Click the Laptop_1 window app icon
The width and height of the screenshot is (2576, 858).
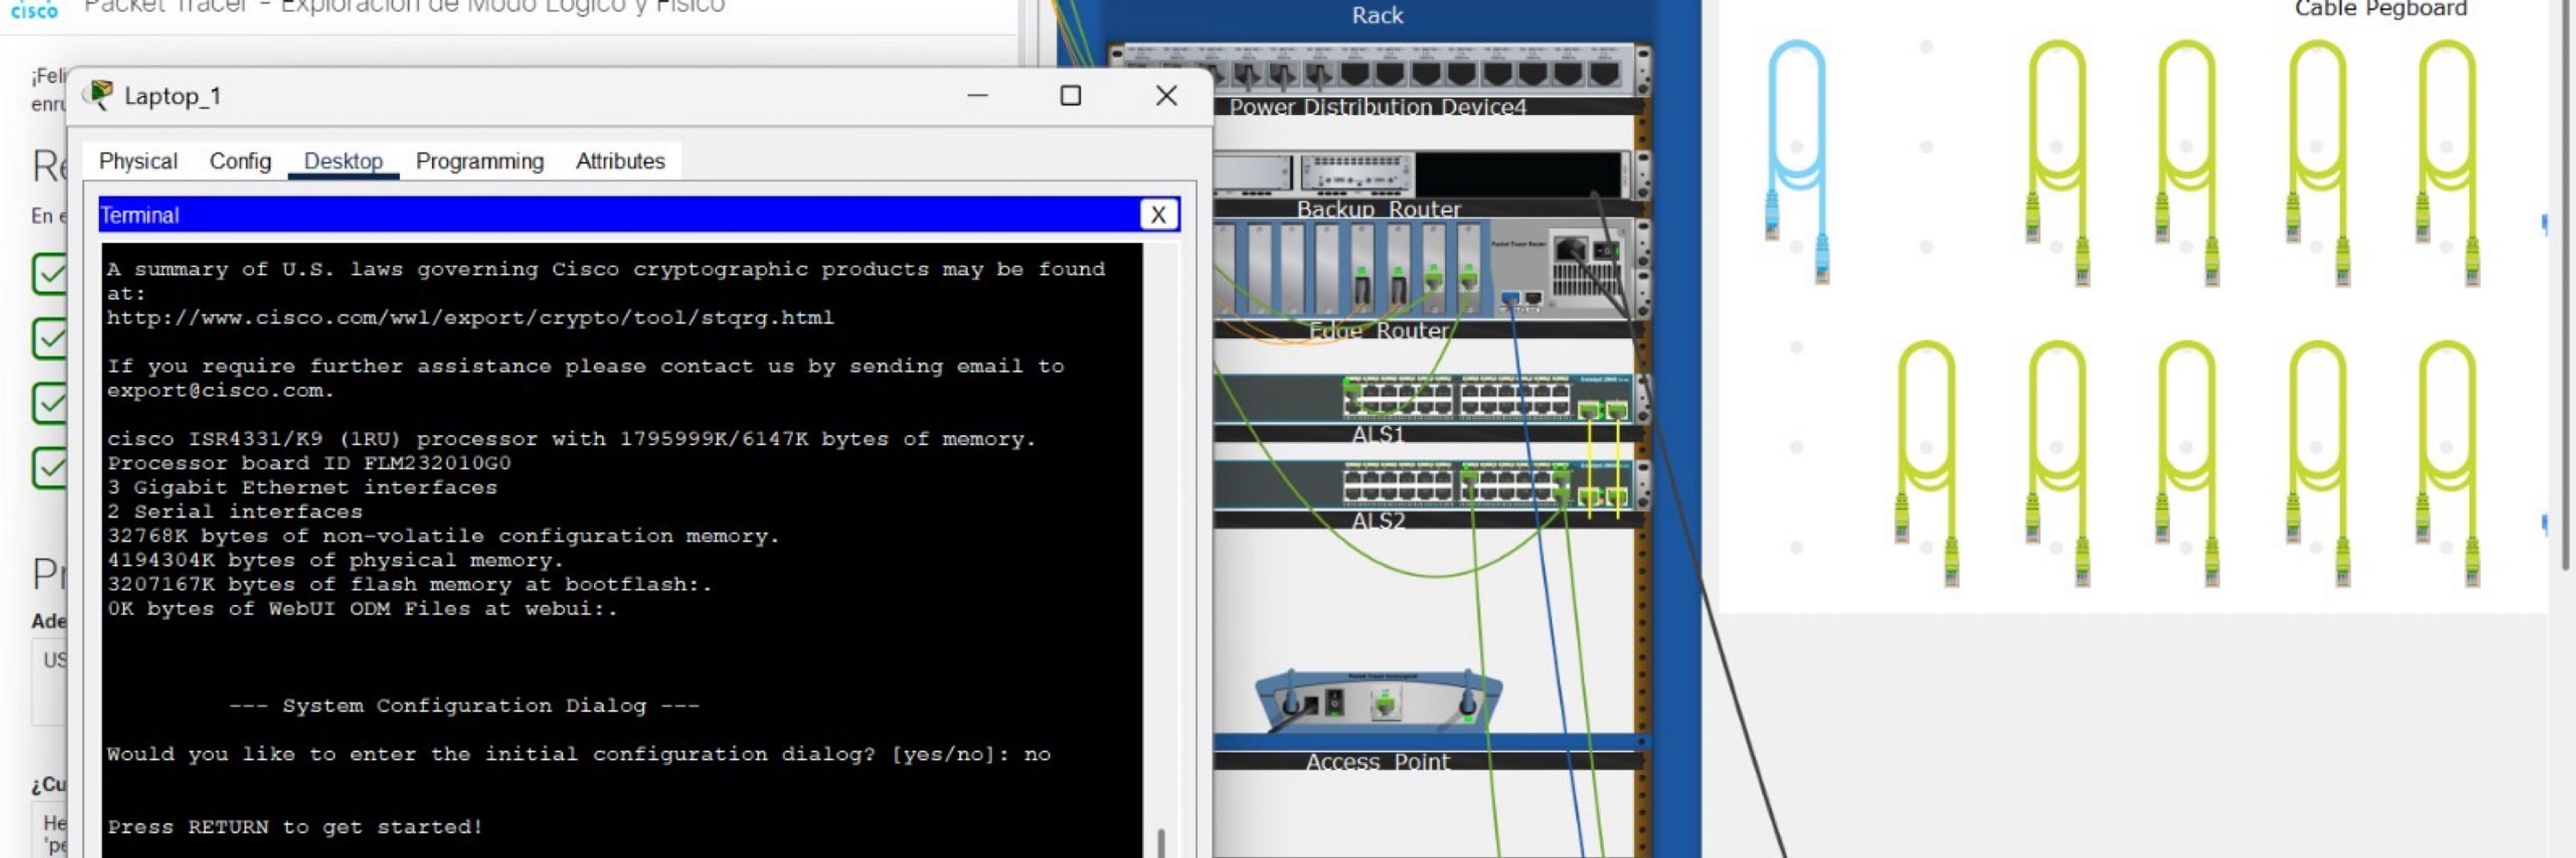point(97,95)
